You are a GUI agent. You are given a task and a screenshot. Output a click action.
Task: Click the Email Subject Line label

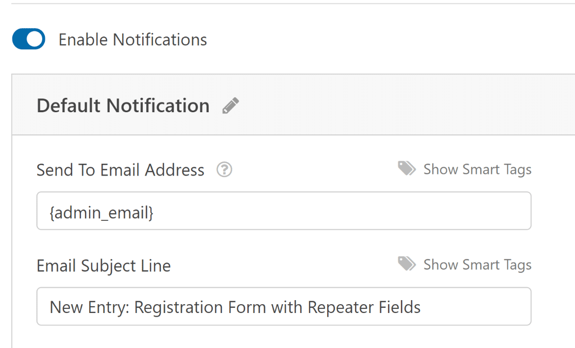104,266
